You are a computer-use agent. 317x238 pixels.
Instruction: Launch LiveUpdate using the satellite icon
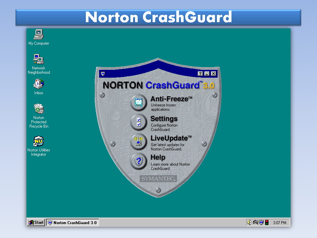[139, 142]
